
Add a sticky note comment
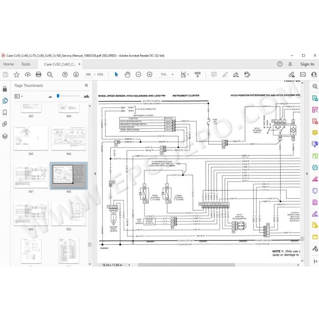pos(214,74)
